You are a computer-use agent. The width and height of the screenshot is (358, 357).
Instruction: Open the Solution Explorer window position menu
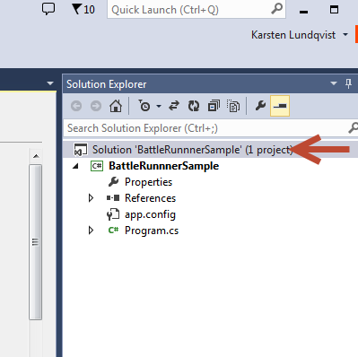tap(334, 83)
